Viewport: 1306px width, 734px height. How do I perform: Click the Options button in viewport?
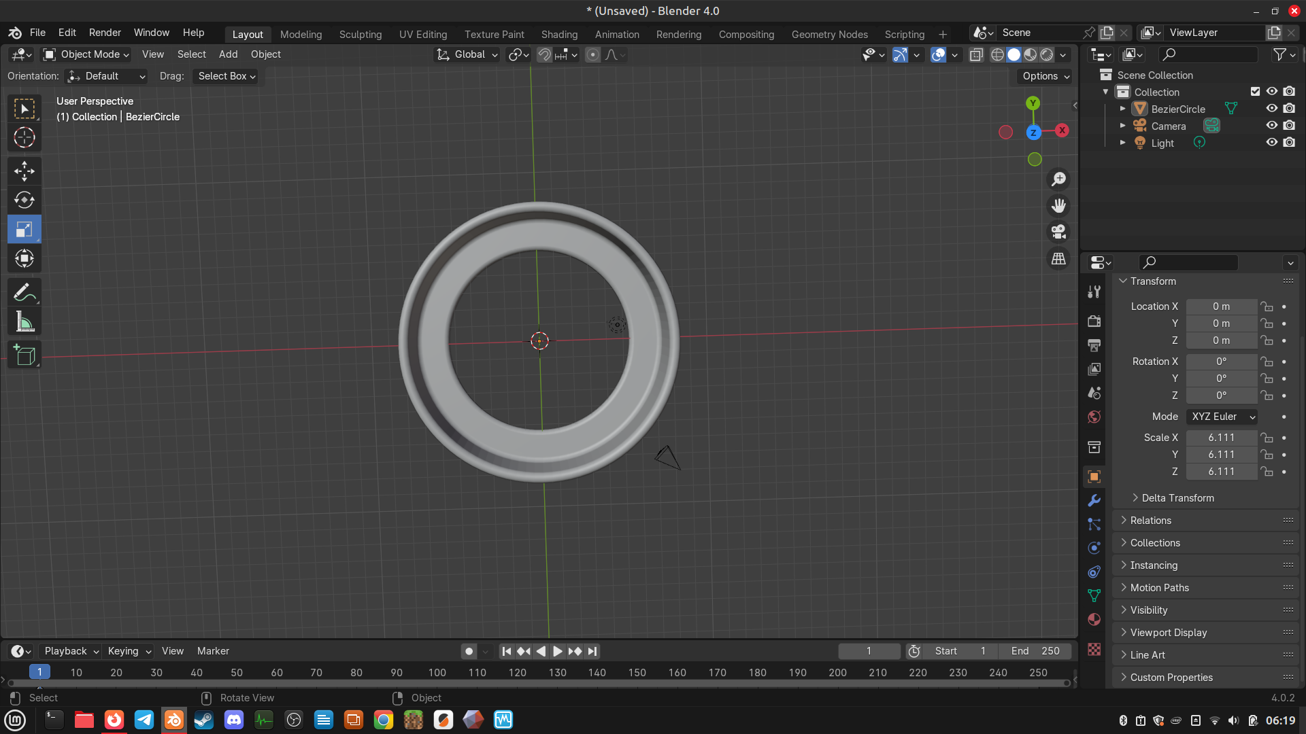point(1045,76)
